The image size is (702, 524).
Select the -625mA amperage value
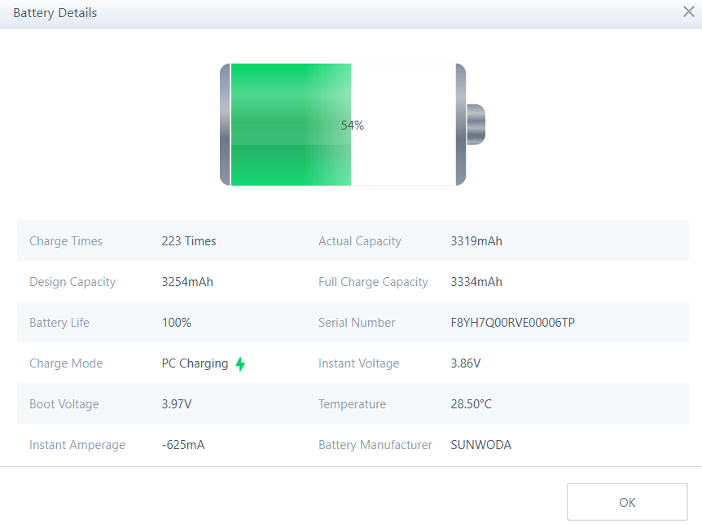[x=183, y=445]
